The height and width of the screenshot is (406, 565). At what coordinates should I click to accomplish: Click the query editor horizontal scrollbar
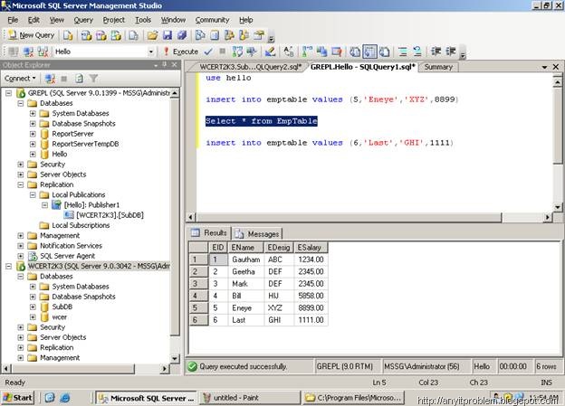pos(349,217)
